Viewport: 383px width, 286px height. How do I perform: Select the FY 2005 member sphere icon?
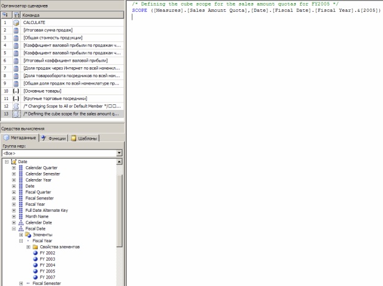pyautogui.click(x=35, y=271)
